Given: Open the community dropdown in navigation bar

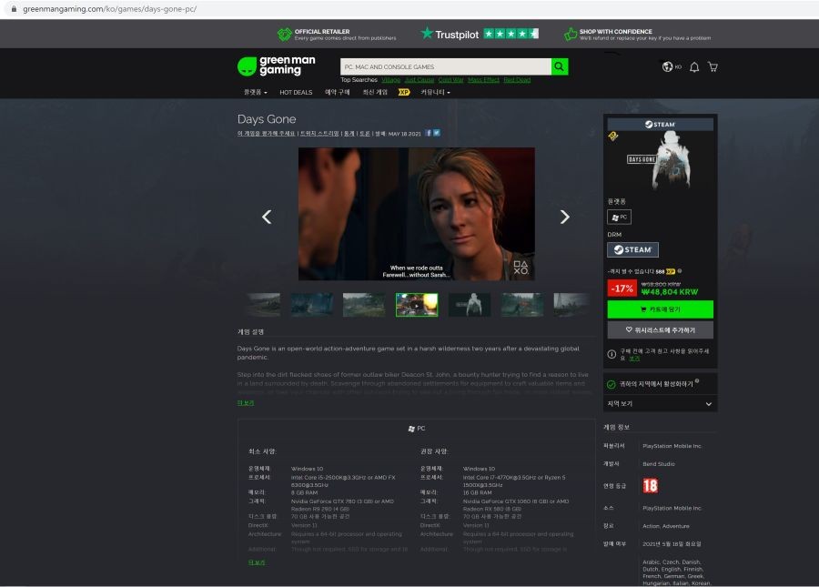Looking at the screenshot, I should coord(435,93).
